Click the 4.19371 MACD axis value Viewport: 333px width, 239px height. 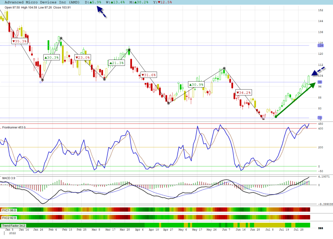pyautogui.click(x=324, y=177)
